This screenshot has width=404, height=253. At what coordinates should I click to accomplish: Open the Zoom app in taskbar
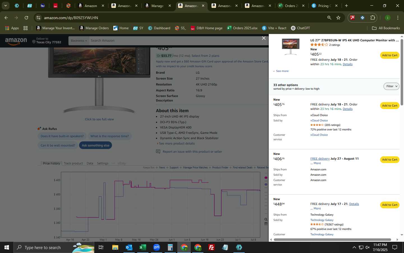(157, 247)
